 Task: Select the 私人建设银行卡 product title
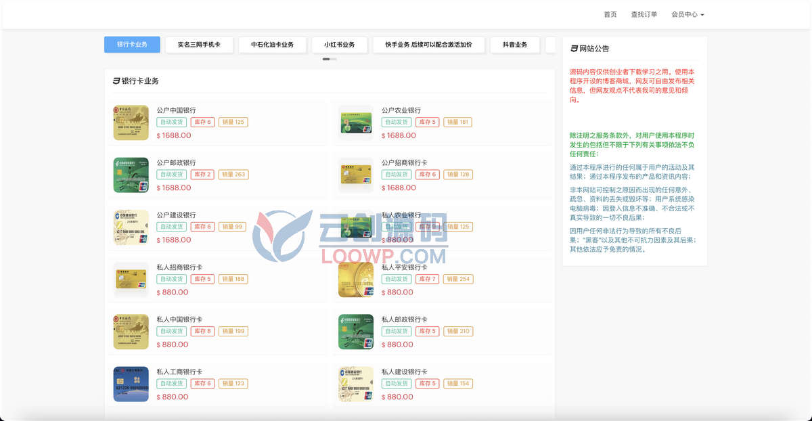(x=405, y=372)
